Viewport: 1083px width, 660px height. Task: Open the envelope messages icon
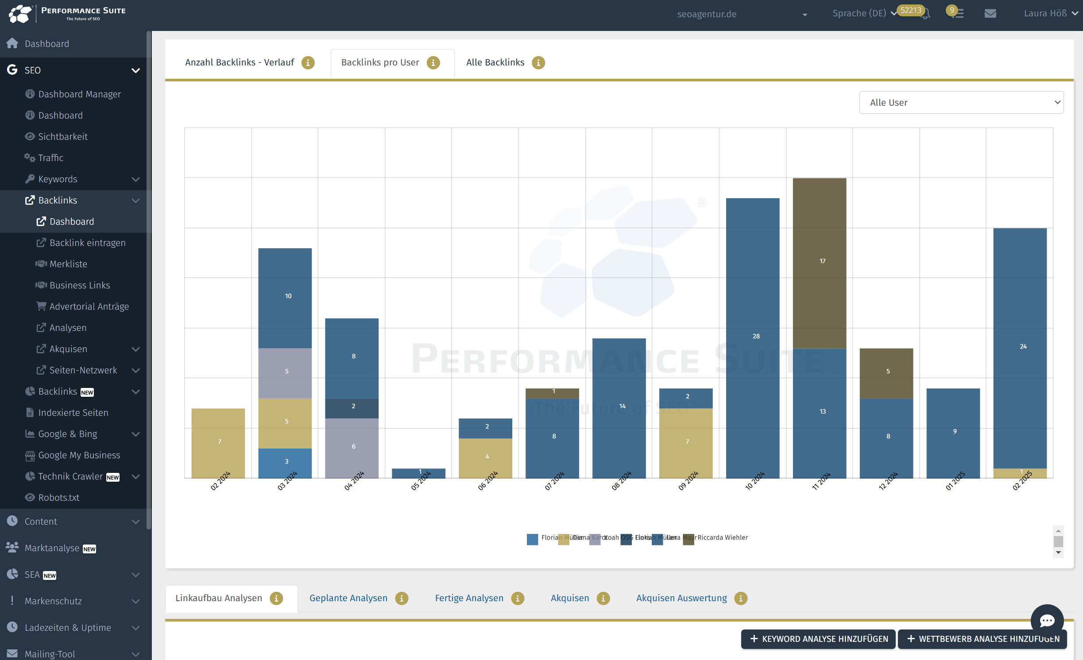click(990, 14)
